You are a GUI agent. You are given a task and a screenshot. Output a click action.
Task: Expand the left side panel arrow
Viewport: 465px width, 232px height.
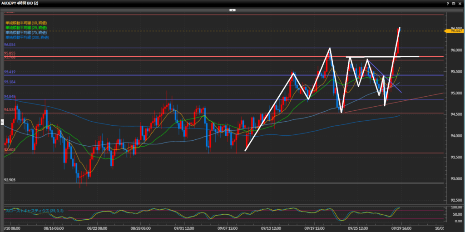point(2,122)
